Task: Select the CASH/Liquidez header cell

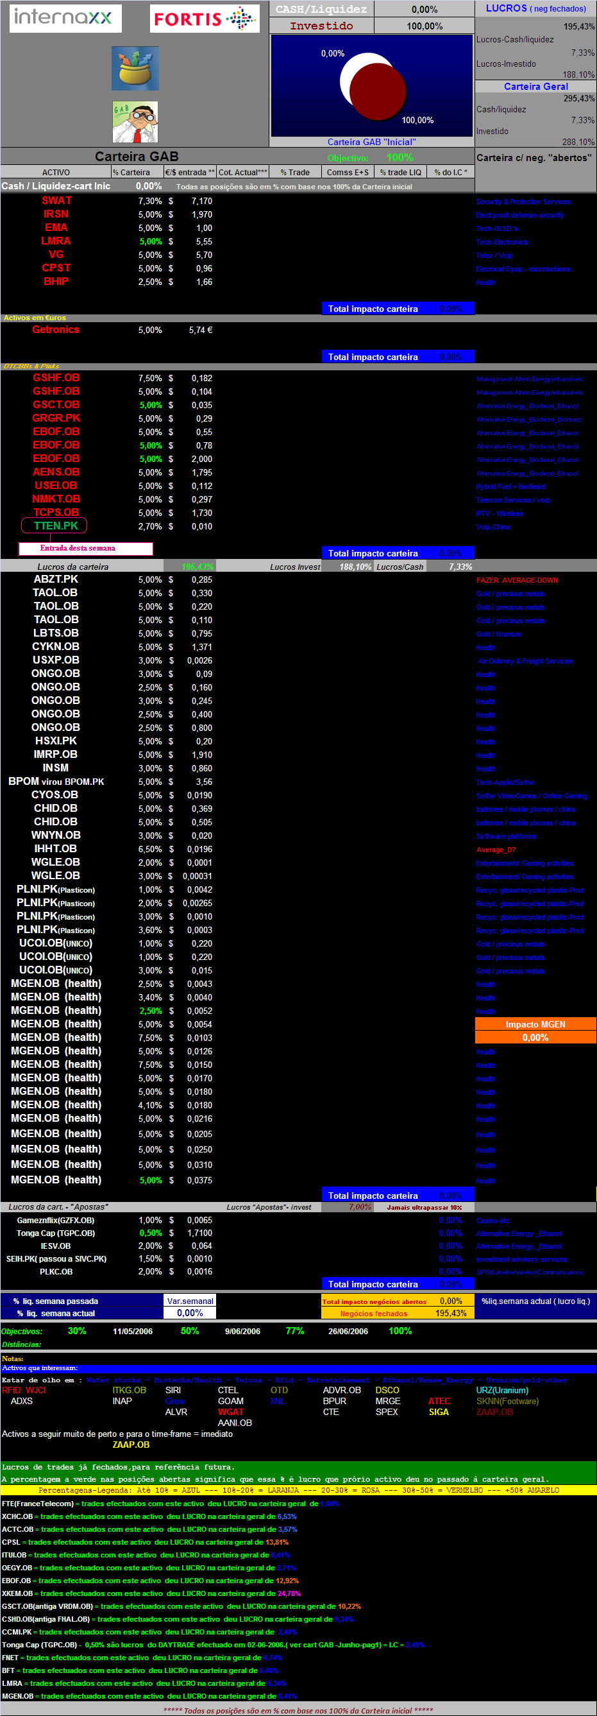Action: click(x=321, y=10)
